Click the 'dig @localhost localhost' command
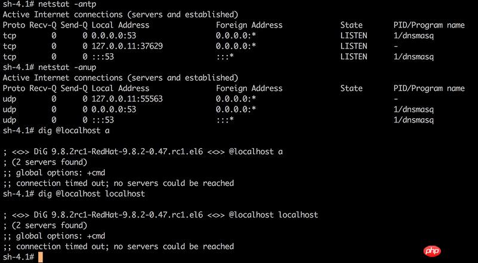This screenshot has height=263, width=478. [91, 194]
